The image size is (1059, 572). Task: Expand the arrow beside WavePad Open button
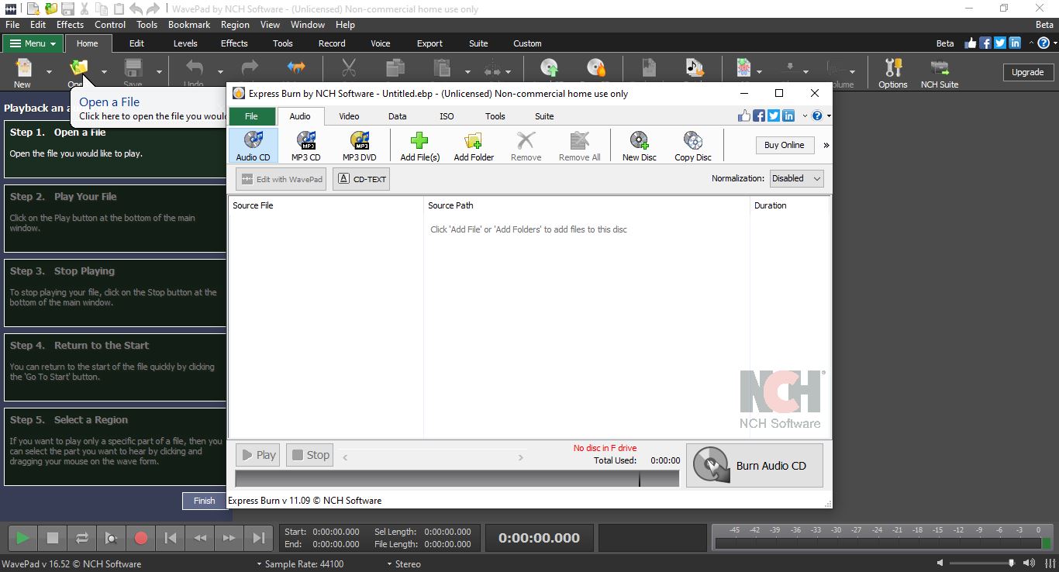tap(104, 72)
